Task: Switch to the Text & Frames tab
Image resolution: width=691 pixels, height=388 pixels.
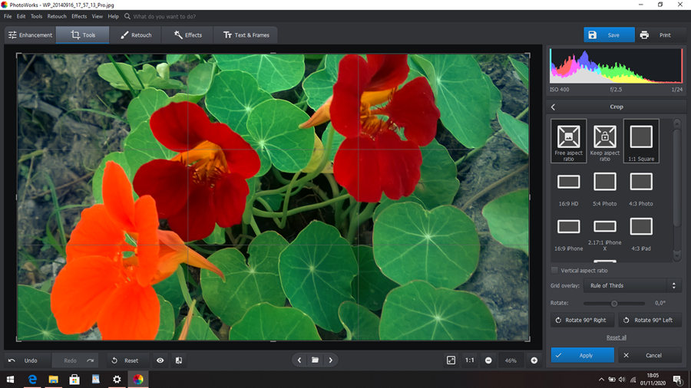Action: (x=246, y=35)
